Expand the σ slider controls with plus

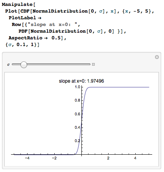(x=93, y=64)
